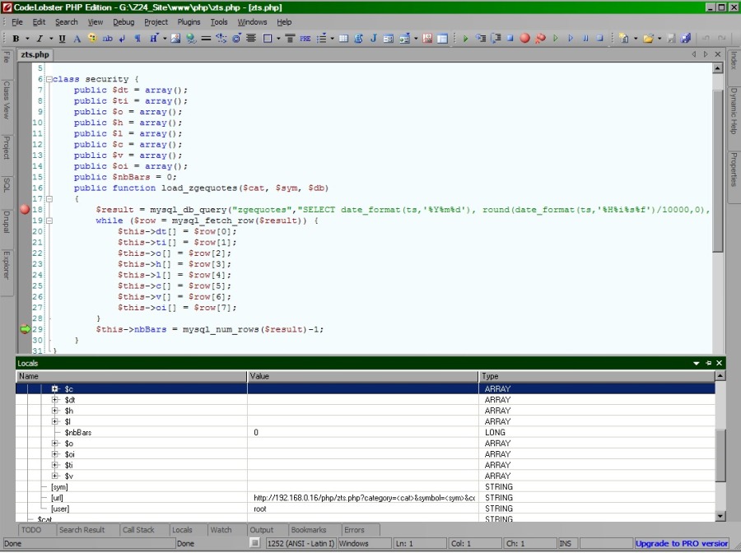The image size is (741, 553).
Task: Switch to the Call Stack tab
Action: click(x=138, y=530)
